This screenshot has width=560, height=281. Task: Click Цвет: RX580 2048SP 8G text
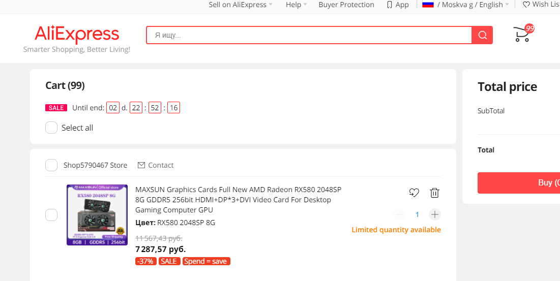175,223
